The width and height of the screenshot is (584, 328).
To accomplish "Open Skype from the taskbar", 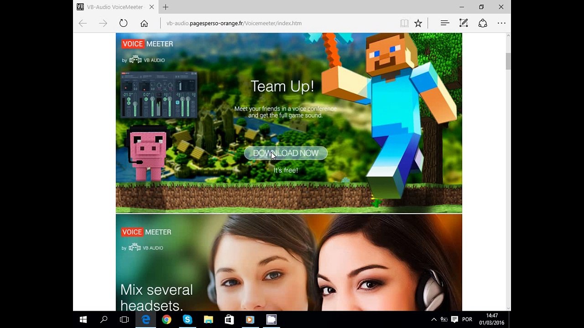I will click(x=188, y=319).
